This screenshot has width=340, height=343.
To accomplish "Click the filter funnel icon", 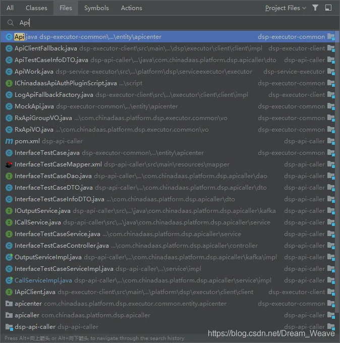I will coord(315,8).
